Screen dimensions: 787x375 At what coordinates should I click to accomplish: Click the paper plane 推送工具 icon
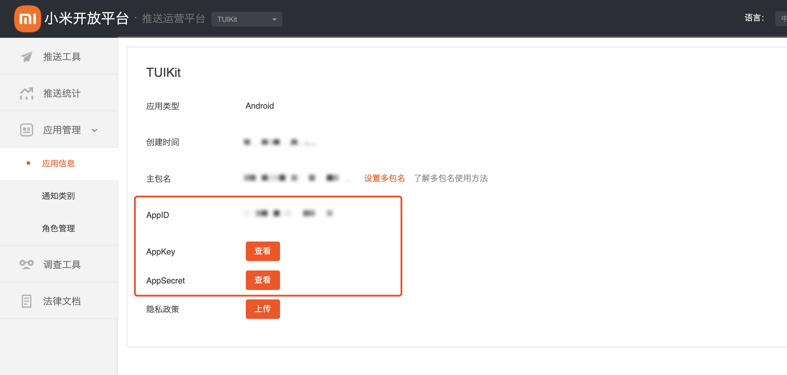27,56
